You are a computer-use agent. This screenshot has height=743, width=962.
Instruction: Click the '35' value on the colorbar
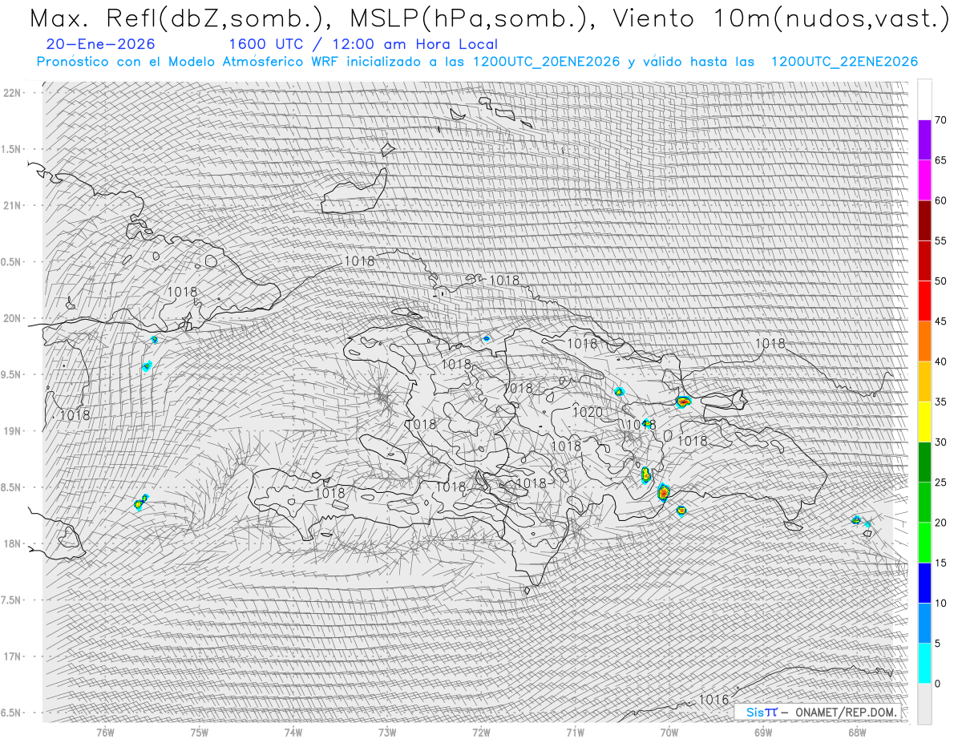coord(940,402)
